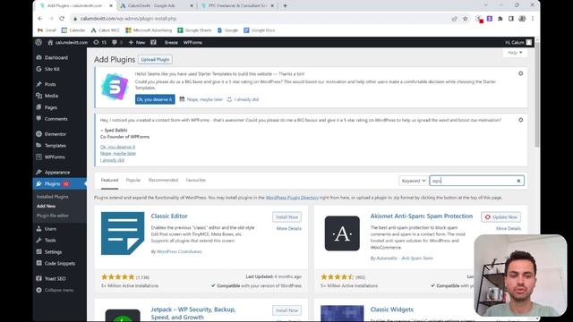Screen dimensions: 573x322
Task: Collapse the sidebar menu
Action: point(60,290)
